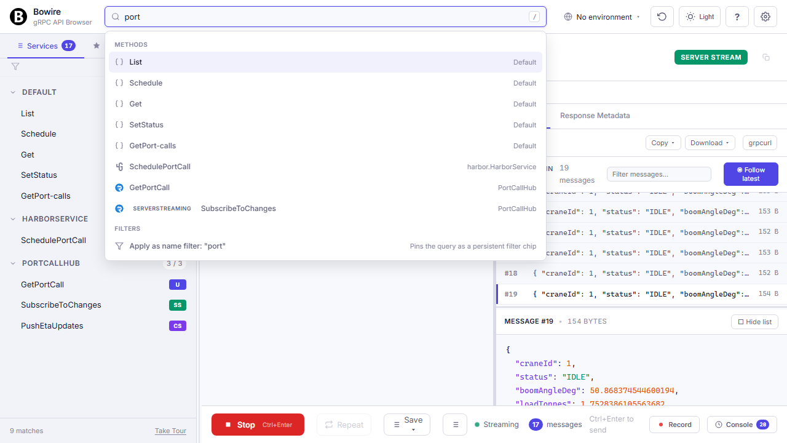This screenshot has width=787, height=443.
Task: Toggle the Light theme button
Action: pos(700,17)
